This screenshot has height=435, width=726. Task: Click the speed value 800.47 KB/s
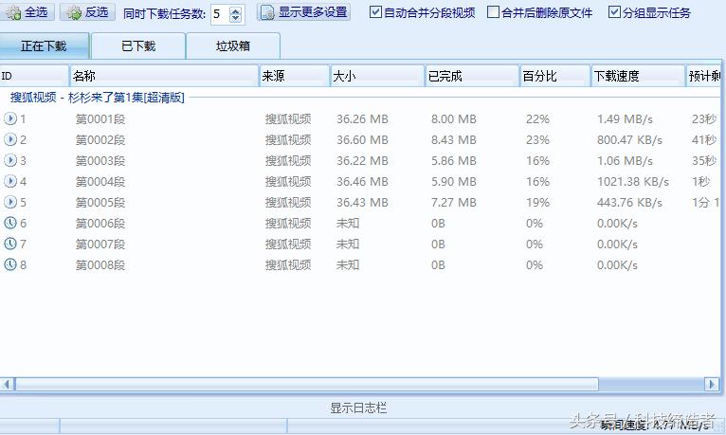(x=629, y=139)
